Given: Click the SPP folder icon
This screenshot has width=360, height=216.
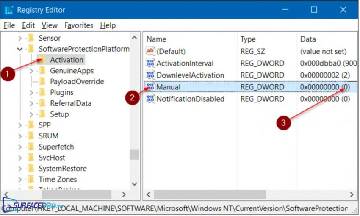Looking at the screenshot, I should [31, 125].
